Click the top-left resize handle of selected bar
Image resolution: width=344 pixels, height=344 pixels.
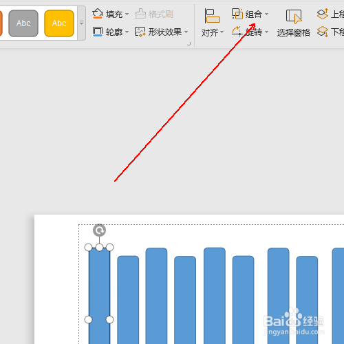coord(88,248)
